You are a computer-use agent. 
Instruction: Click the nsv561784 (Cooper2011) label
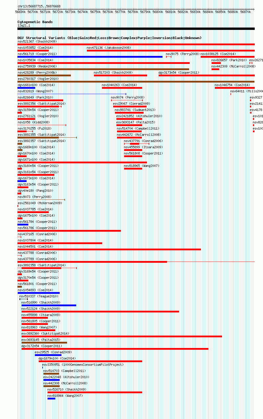coord(37,222)
